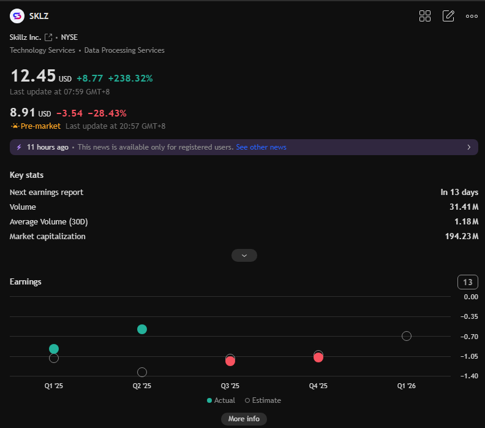The image size is (485, 428).
Task: Select the Q1 '25 estimate circle
Action: pyautogui.click(x=54, y=359)
